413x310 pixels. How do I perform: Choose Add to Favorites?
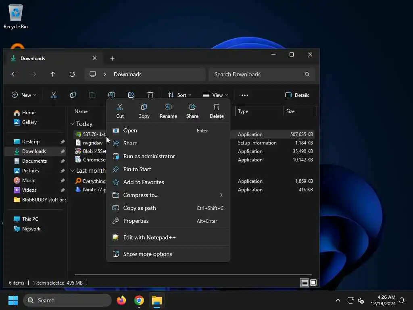[168, 182]
